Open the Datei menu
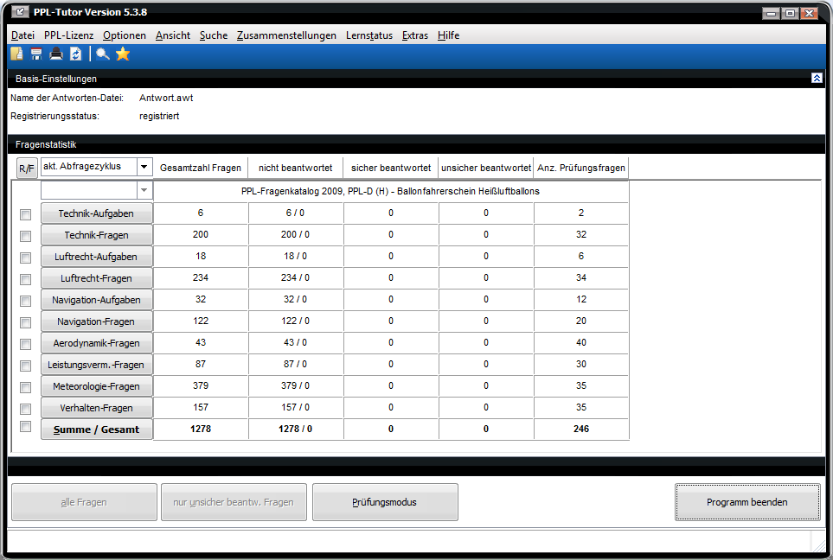833x560 pixels. coord(22,35)
